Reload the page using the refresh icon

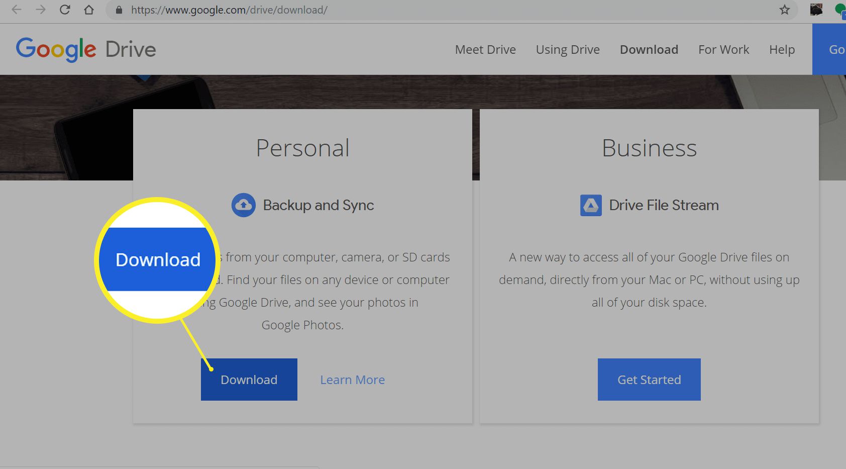(x=65, y=10)
